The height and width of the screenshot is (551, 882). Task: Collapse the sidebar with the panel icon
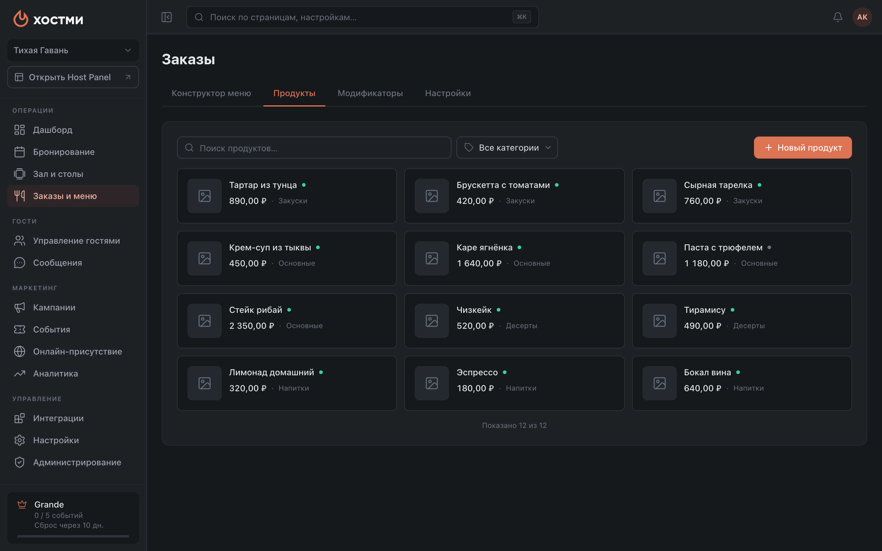167,17
